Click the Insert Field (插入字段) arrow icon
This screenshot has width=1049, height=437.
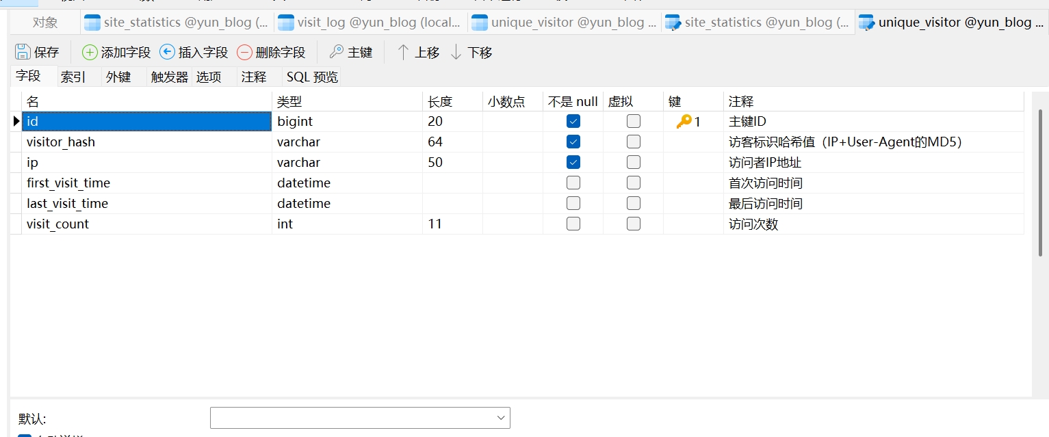[167, 52]
